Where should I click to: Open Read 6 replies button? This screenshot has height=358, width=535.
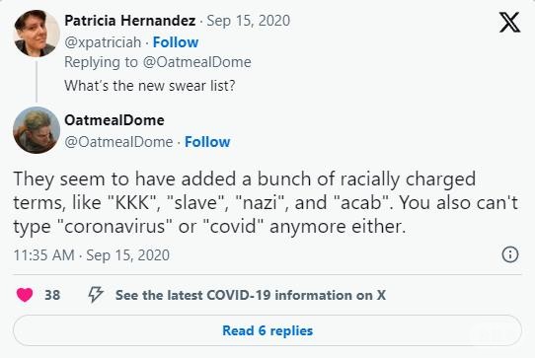tap(267, 330)
